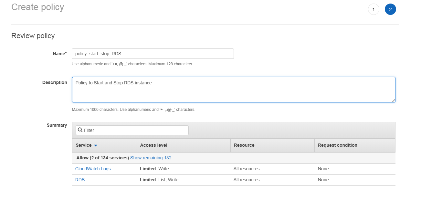Click CloudWatch Logs 'Limited: Write' access level
The image size is (421, 213).
(x=154, y=169)
